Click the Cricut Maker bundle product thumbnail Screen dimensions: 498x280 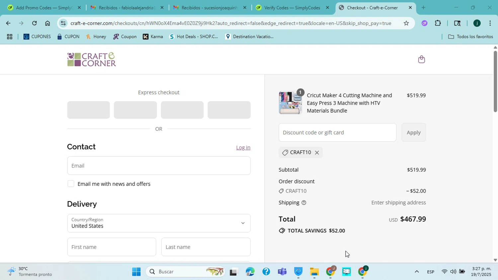tap(290, 103)
